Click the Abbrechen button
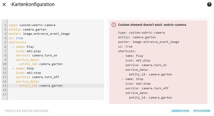214x116 pixels. pyautogui.click(x=180, y=111)
